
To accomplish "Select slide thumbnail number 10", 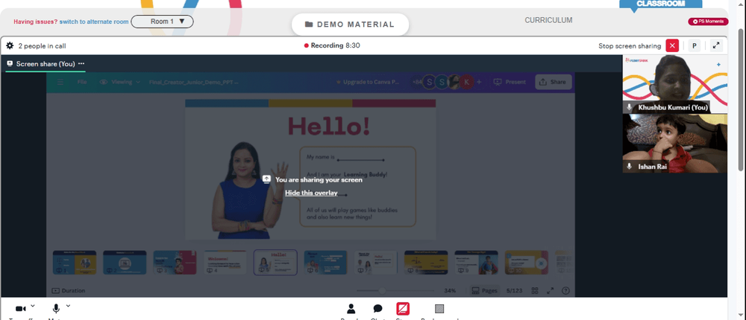I will (x=526, y=263).
